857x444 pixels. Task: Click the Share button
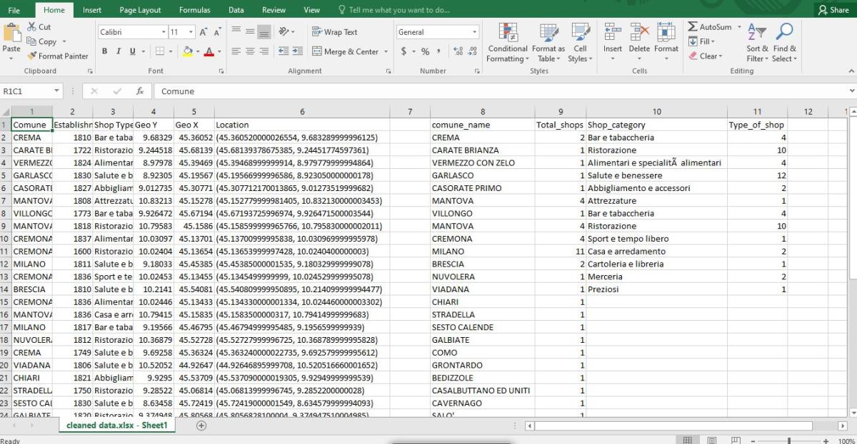click(x=833, y=10)
